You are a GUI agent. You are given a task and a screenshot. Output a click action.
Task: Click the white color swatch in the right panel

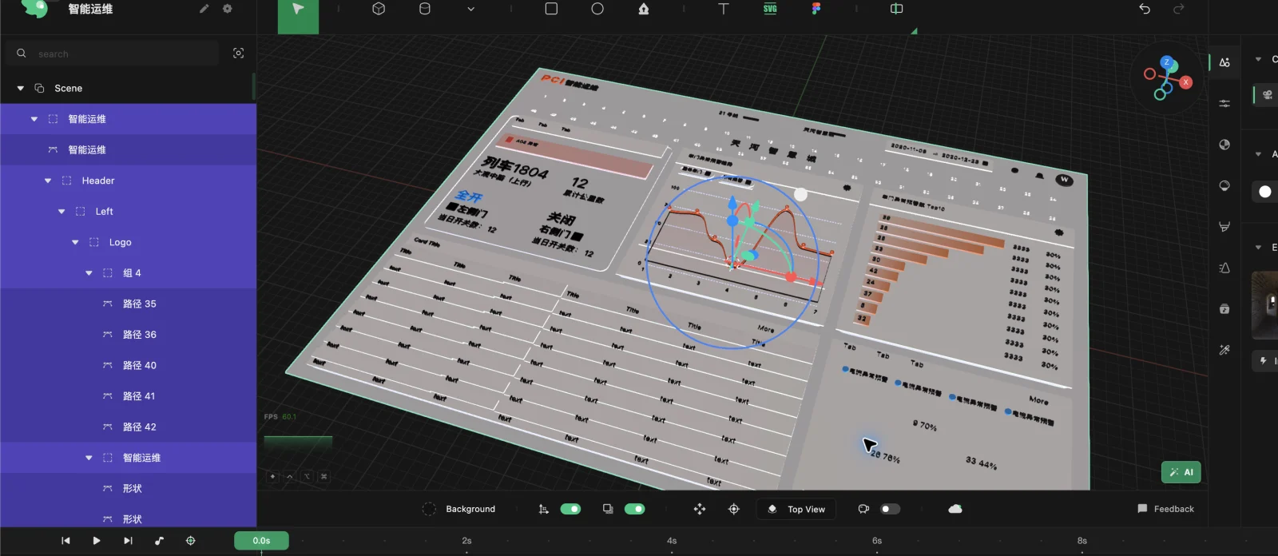1265,192
